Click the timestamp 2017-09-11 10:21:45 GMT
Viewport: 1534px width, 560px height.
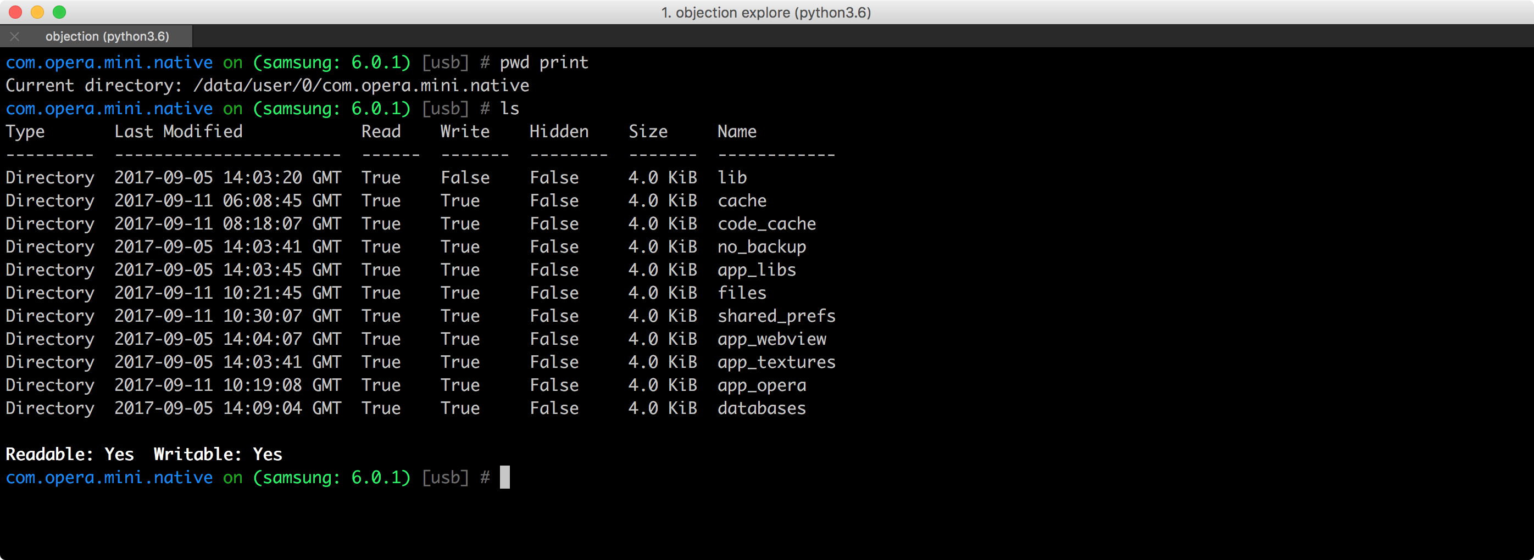tap(228, 293)
